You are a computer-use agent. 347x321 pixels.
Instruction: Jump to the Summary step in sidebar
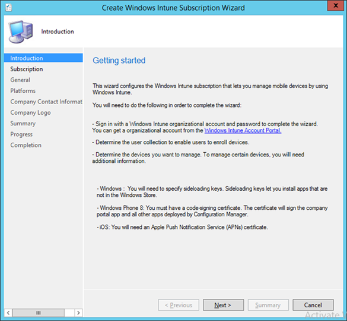pos(23,123)
